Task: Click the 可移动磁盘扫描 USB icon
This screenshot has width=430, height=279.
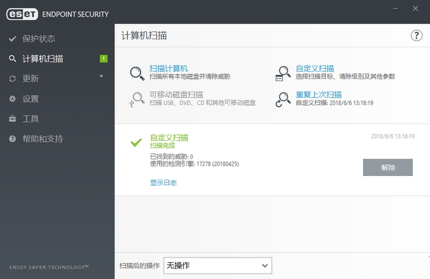Action: (137, 99)
